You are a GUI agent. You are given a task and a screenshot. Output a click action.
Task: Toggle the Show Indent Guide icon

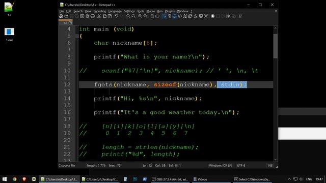174,16
